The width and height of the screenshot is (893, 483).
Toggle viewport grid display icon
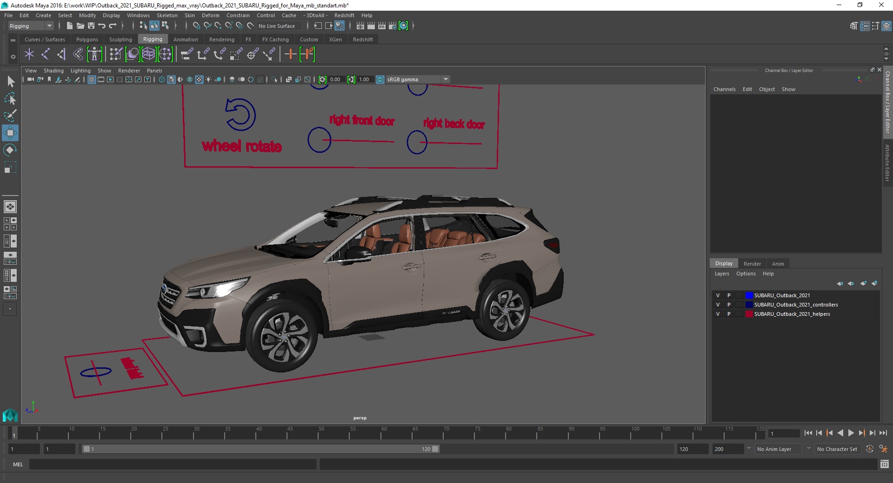[x=92, y=79]
